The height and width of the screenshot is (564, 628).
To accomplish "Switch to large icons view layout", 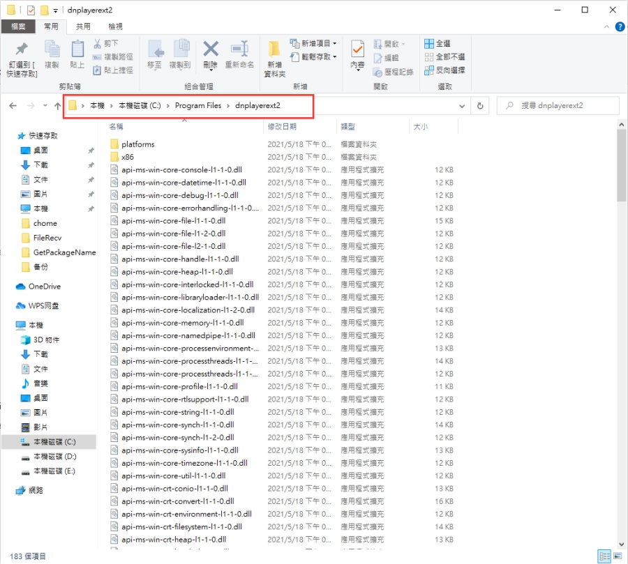I will pos(618,556).
